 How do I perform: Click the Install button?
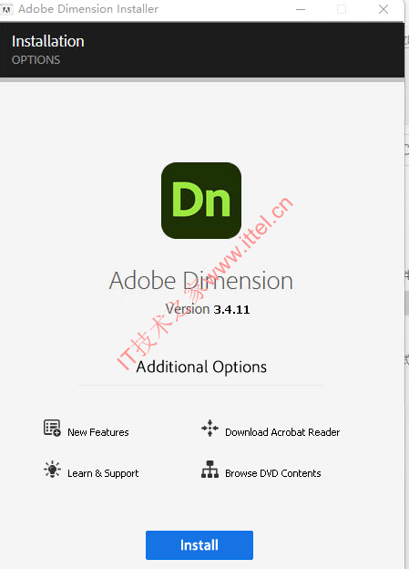tap(199, 545)
